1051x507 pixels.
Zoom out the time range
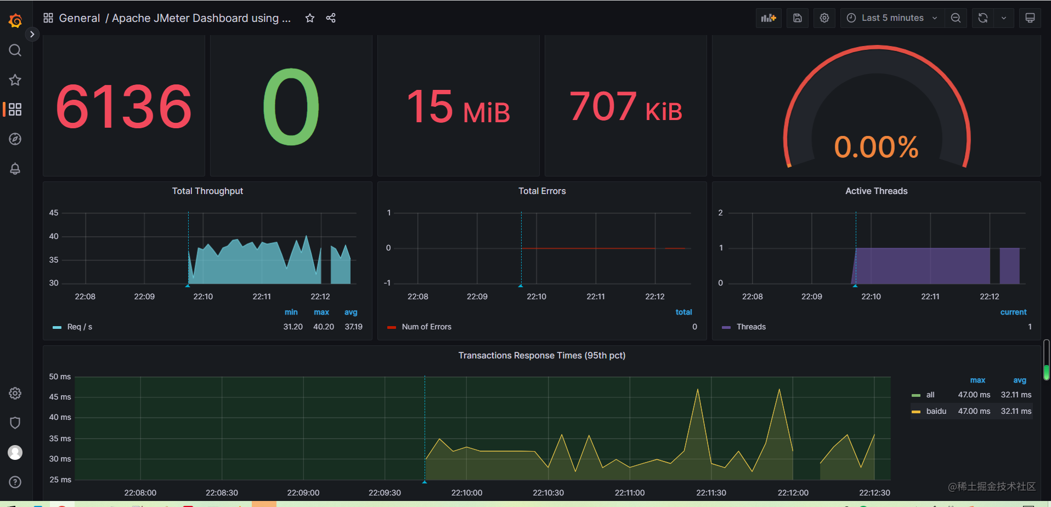956,18
